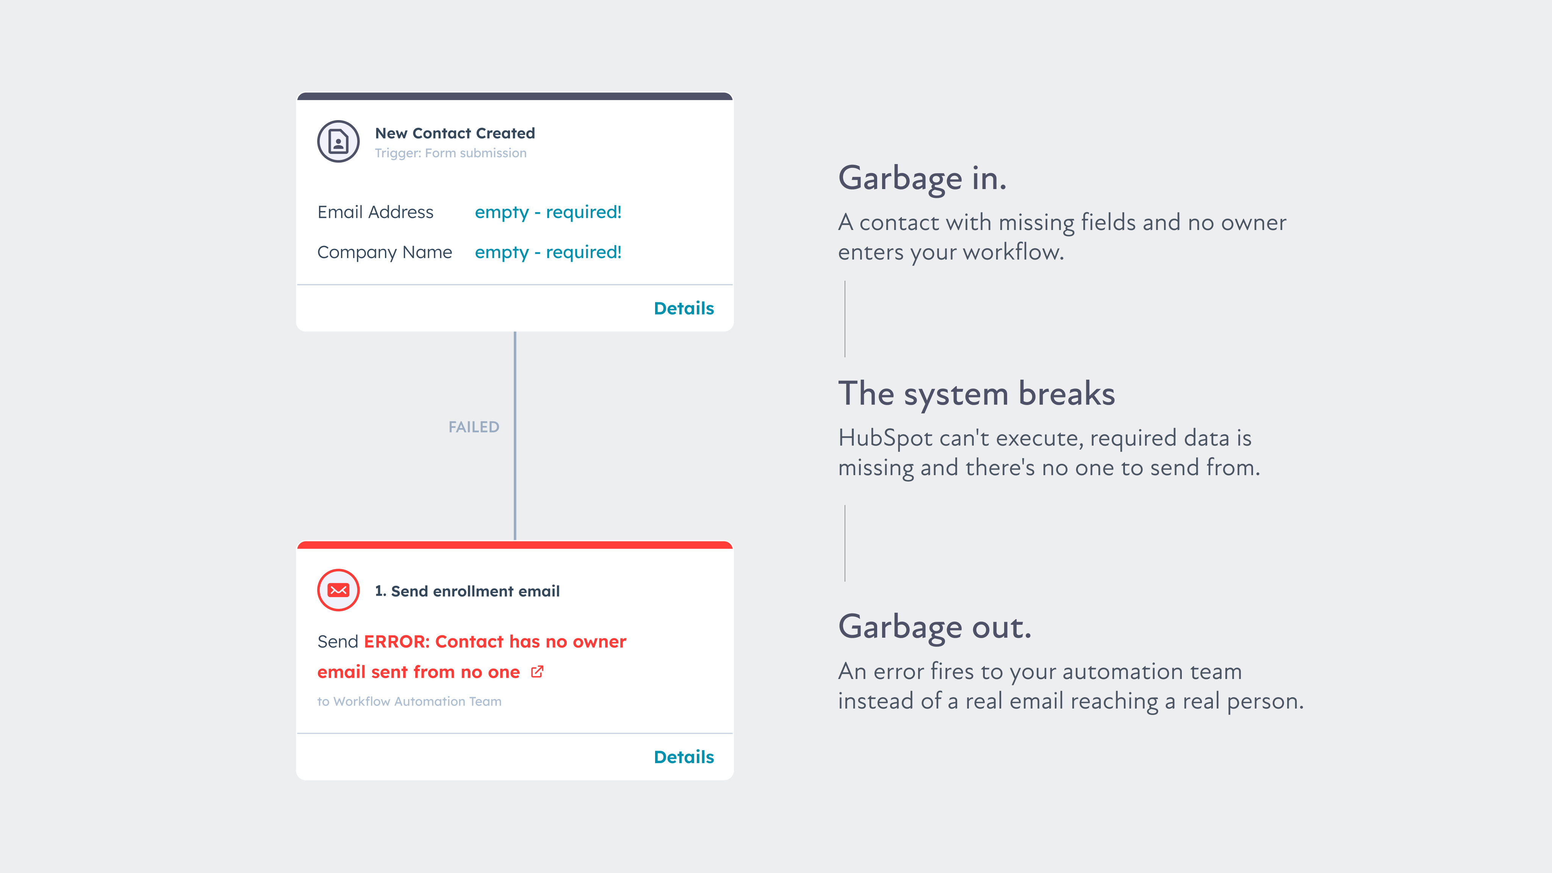
Task: Click 'email sent from no one' text
Action: coord(418,672)
